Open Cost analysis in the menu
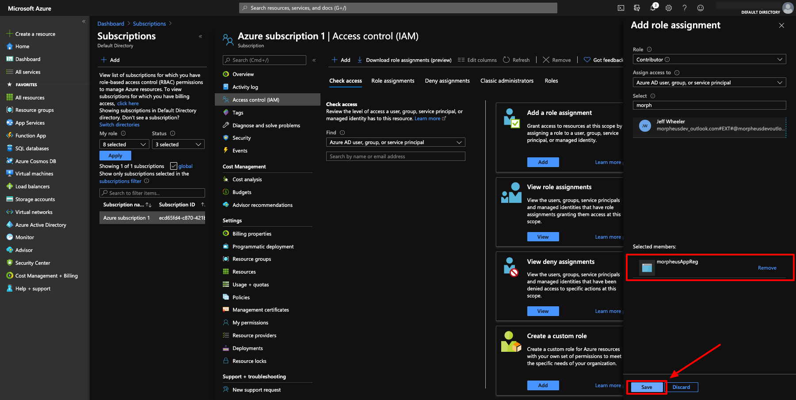This screenshot has height=400, width=796. [247, 179]
